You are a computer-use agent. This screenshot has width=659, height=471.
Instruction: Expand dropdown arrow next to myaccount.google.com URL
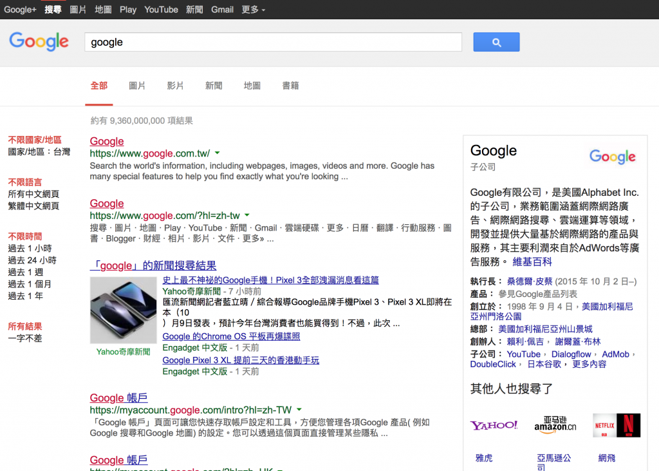299,410
